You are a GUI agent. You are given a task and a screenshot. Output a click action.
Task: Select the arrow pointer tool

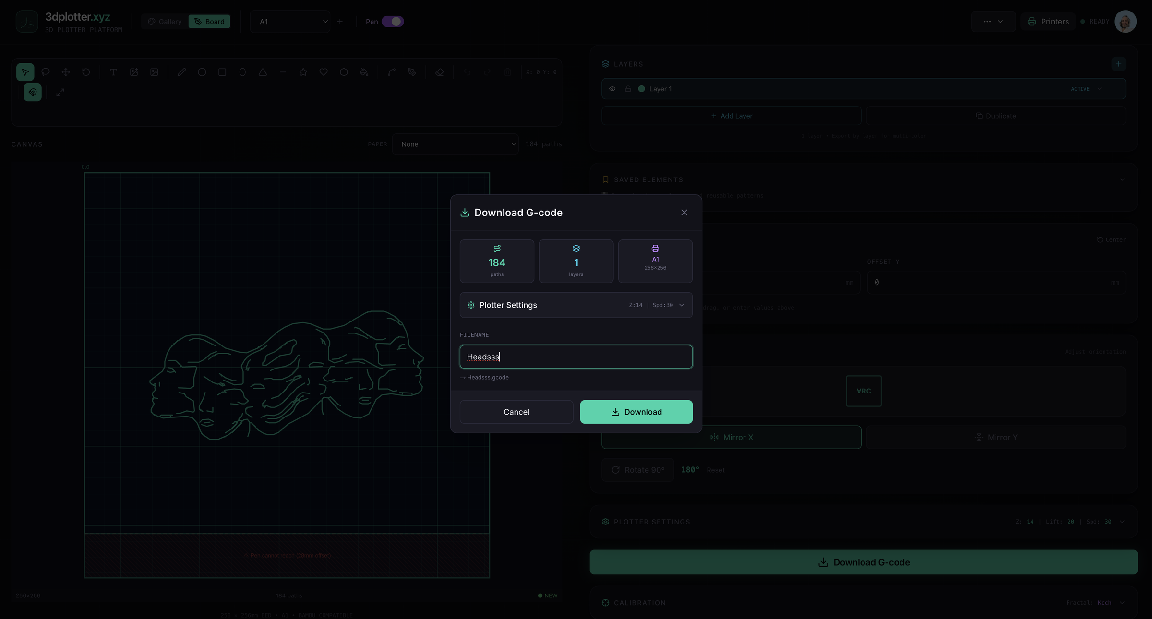25,72
